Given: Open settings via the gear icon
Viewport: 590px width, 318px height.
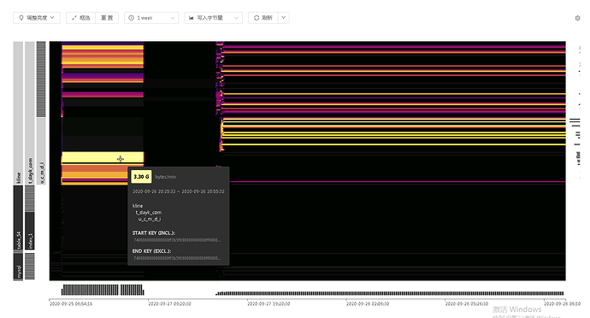Looking at the screenshot, I should [577, 18].
